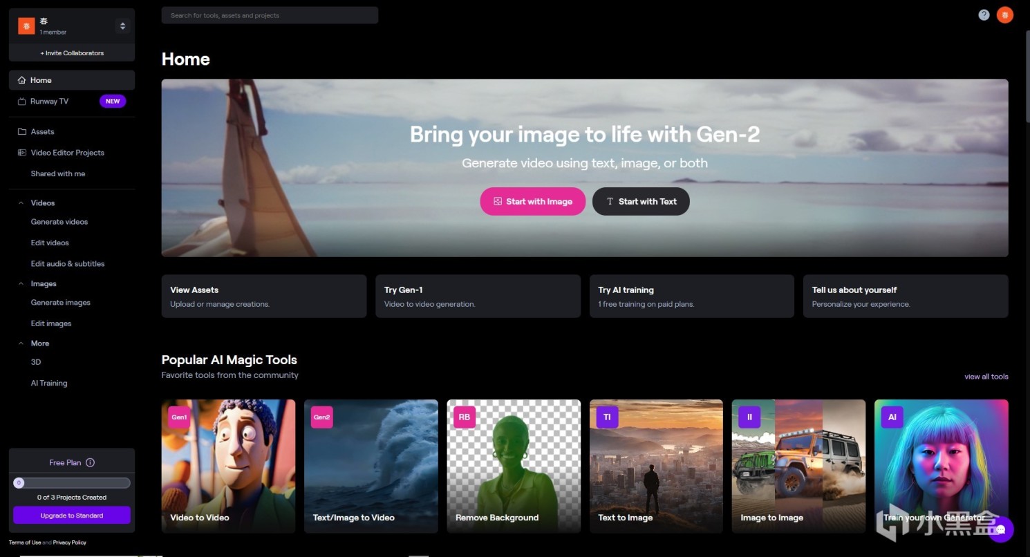
Task: Click the Gen2 badge on Text/Image to Video
Action: tap(321, 417)
